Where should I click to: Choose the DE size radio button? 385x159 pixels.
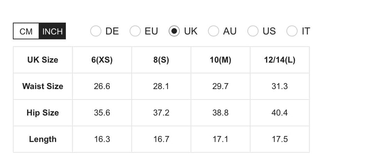(x=96, y=31)
